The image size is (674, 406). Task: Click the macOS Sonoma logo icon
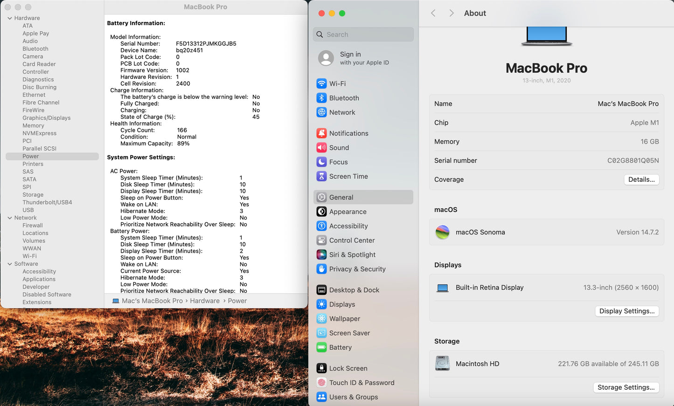coord(442,232)
